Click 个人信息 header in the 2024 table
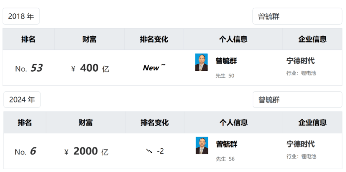 (x=234, y=122)
